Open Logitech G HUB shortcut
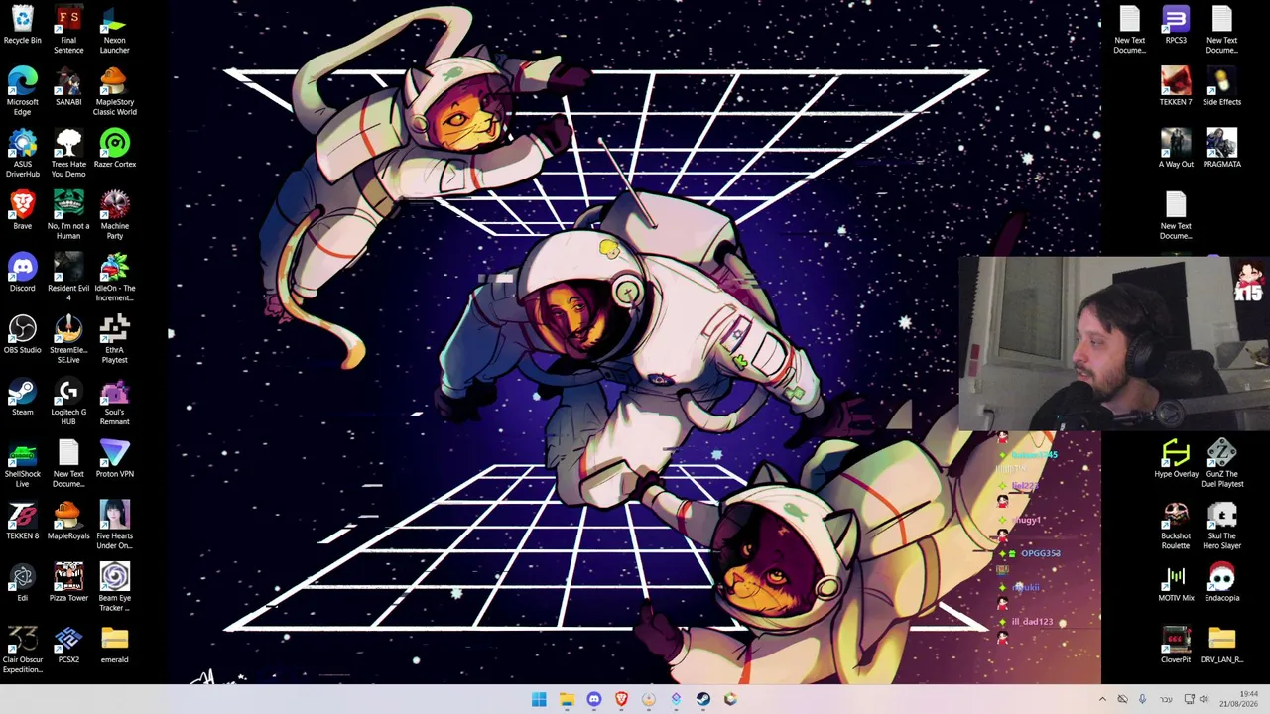 68,403
